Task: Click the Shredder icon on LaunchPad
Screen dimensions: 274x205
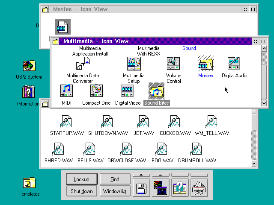Action: 199,188
